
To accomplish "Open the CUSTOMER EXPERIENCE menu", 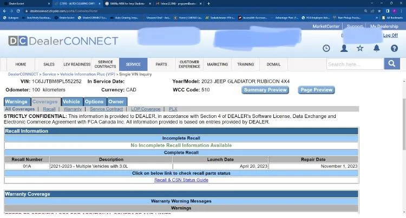I will click(x=189, y=64).
